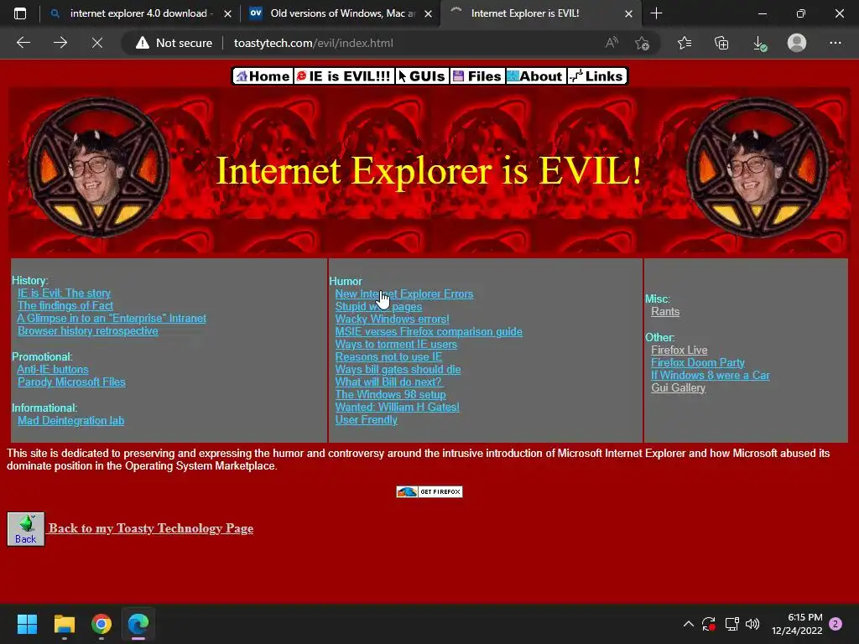
Task: Open the Links nav button
Action: tap(596, 76)
